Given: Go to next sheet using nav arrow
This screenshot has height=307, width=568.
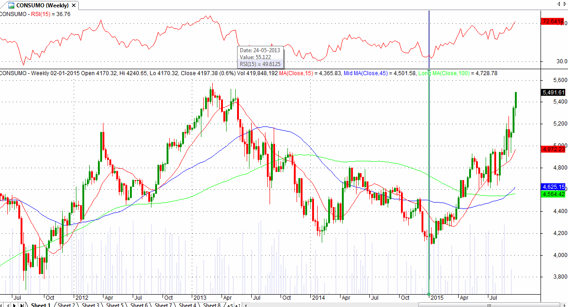Looking at the screenshot, I should (14, 305).
